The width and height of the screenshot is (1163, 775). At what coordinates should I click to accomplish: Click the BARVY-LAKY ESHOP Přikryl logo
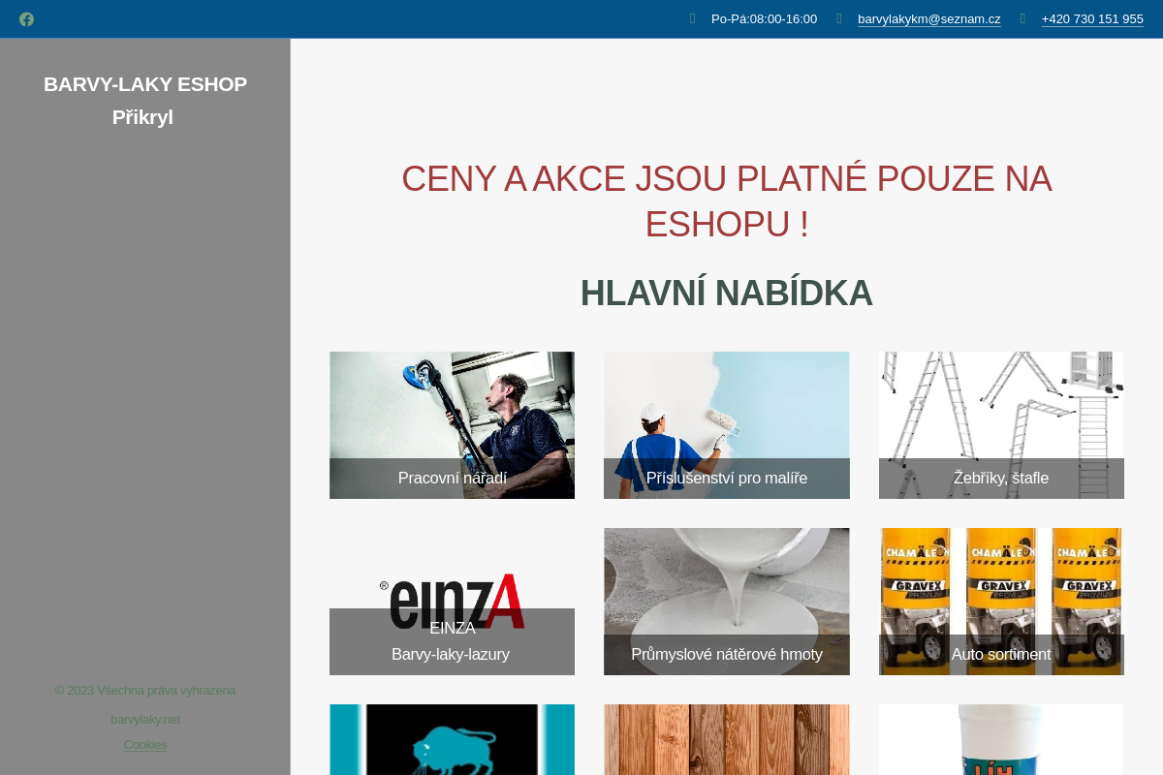click(145, 100)
